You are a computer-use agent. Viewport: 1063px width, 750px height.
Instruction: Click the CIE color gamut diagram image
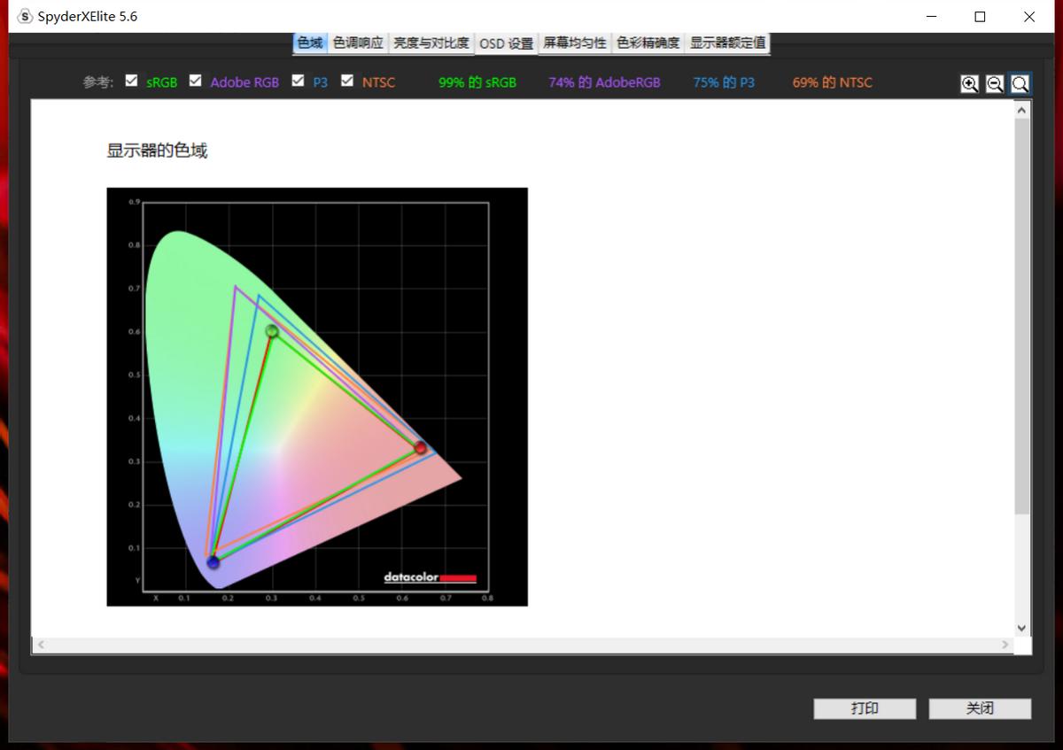(x=316, y=396)
